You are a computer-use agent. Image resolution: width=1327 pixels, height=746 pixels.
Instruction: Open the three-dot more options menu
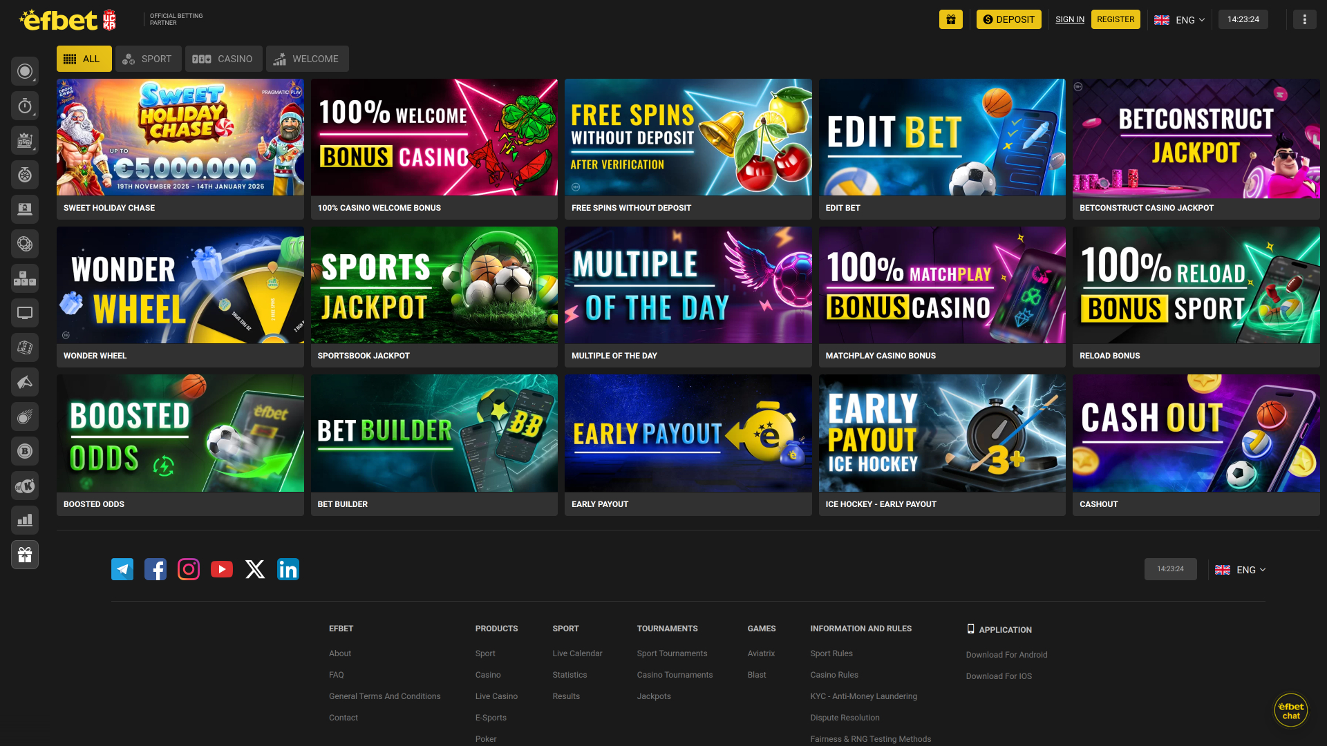1304,19
